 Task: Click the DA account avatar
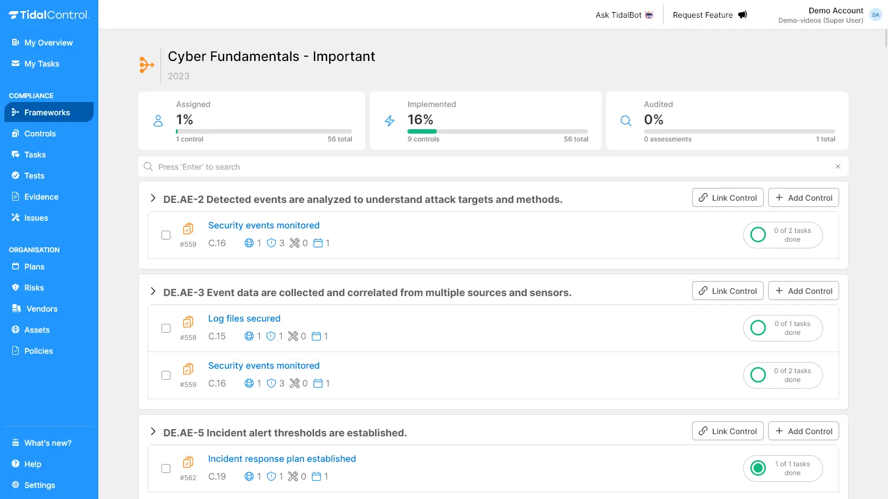click(x=875, y=15)
